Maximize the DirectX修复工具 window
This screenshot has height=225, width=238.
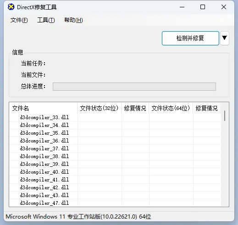pos(203,7)
